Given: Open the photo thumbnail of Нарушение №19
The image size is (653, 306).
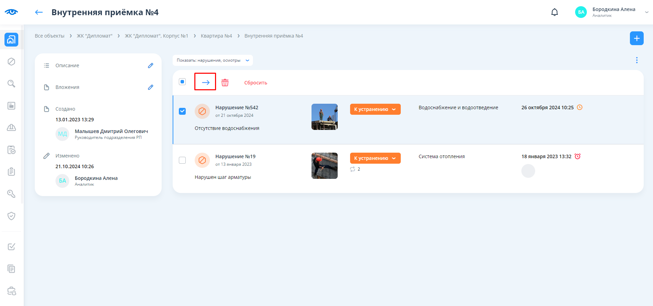Looking at the screenshot, I should [324, 166].
